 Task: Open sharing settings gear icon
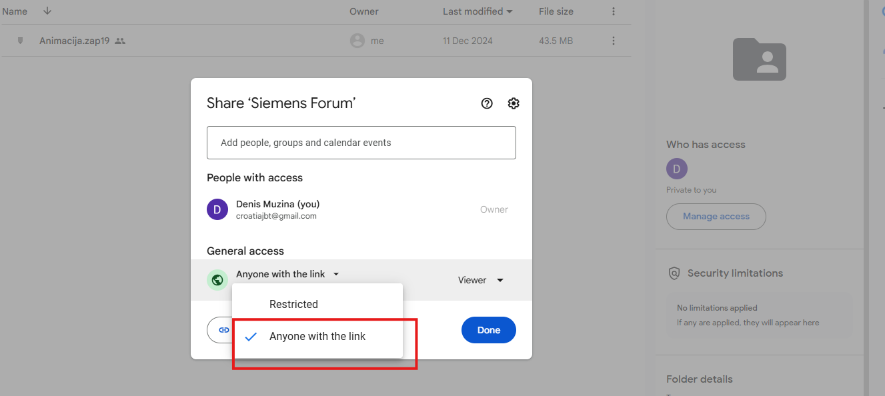click(x=514, y=103)
